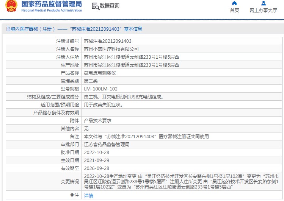
Task: Click 变更情况 label
Action: (x=70, y=181)
